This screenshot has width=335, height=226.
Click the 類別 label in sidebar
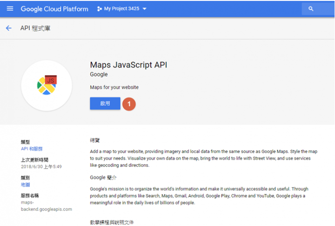pyautogui.click(x=25, y=178)
